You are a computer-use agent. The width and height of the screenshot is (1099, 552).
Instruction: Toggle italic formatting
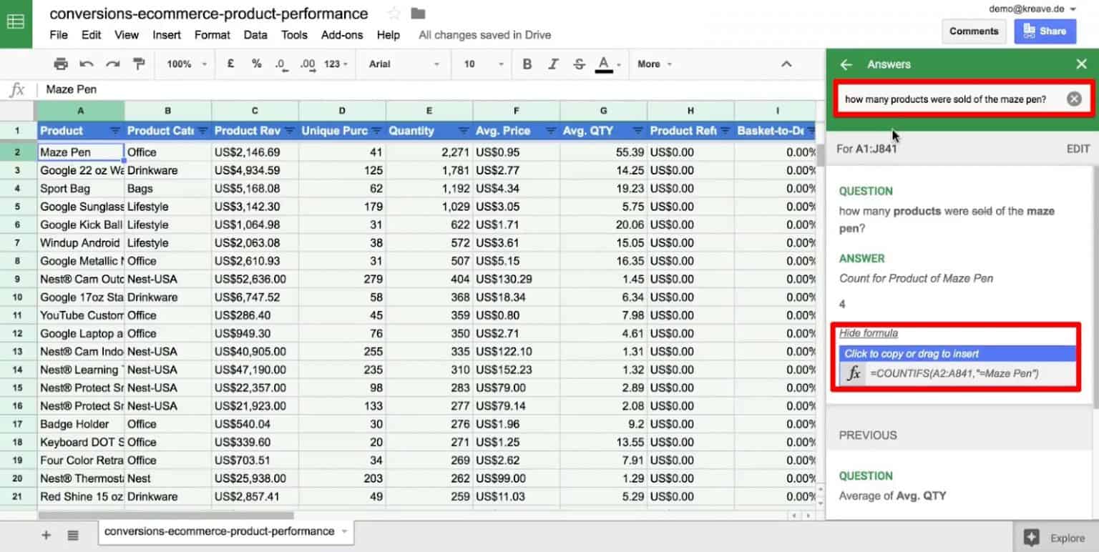tap(553, 64)
